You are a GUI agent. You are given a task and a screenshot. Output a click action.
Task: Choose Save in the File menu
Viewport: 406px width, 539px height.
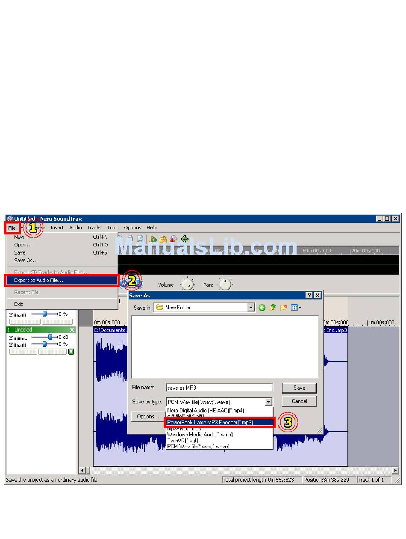tap(62, 253)
